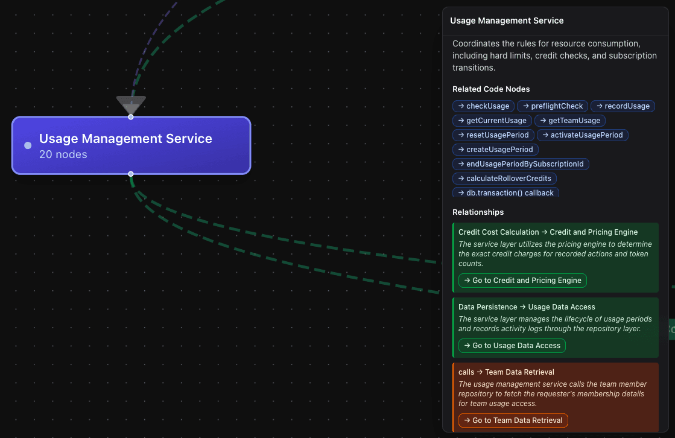Click the gray arrowhead marker above the node
Image resolution: width=675 pixels, height=438 pixels.
pos(131,104)
